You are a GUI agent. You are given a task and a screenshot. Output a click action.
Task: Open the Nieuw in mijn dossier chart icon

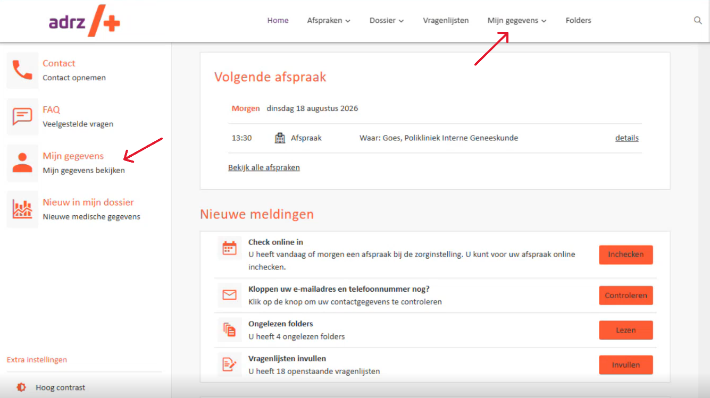point(22,209)
